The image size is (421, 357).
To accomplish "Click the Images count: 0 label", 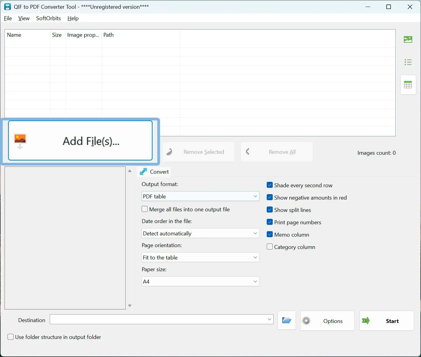I will [x=376, y=153].
